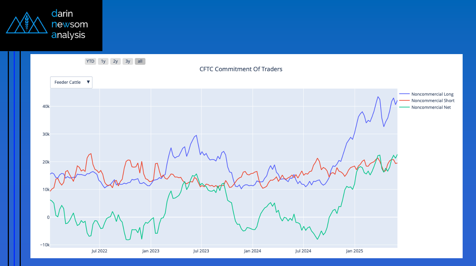Click the blue line icon for Noncommercial Long

pos(404,94)
